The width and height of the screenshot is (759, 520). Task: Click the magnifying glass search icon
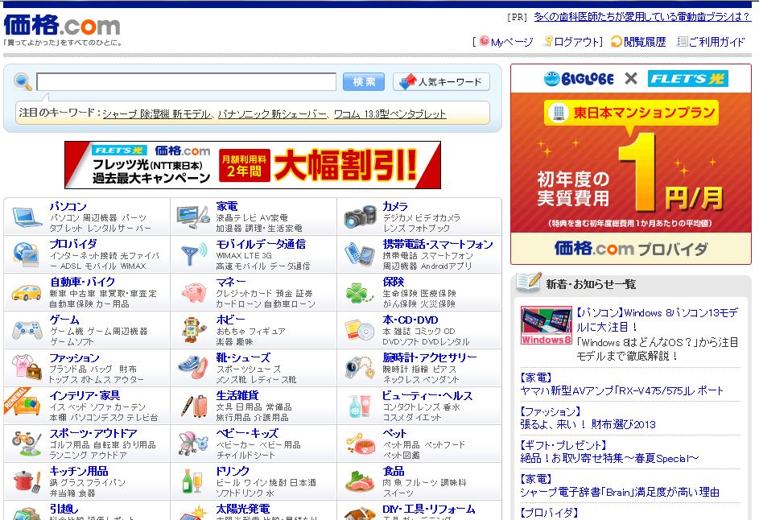pos(23,82)
